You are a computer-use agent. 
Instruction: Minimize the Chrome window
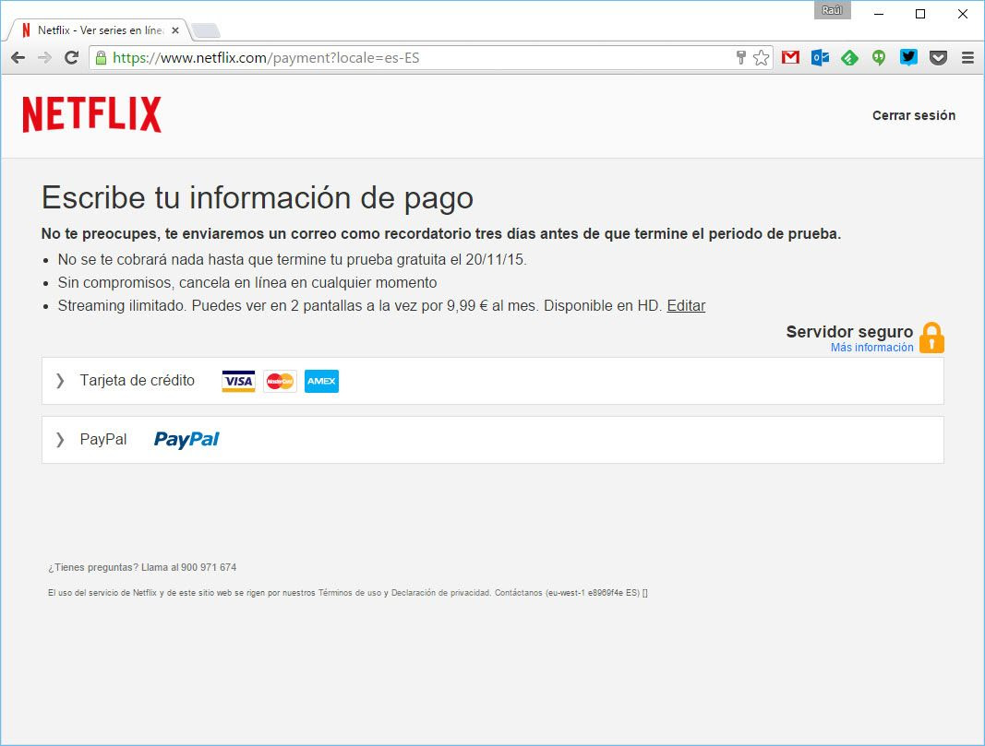click(879, 14)
